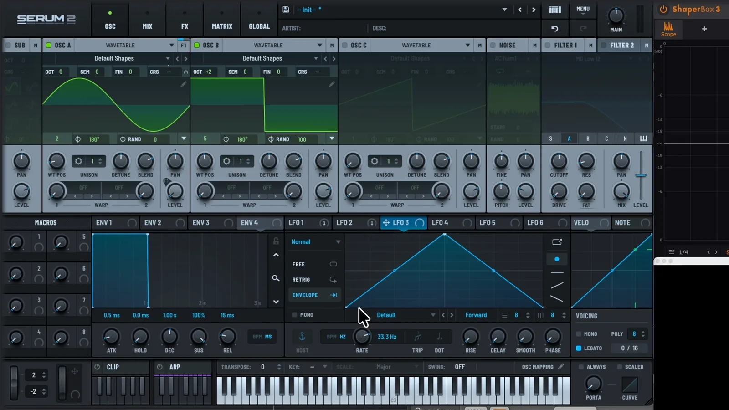The image size is (729, 410).
Task: Enable FILTER 2
Action: (x=603, y=45)
